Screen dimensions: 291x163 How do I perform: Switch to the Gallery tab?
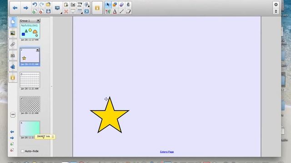(x=13, y=33)
